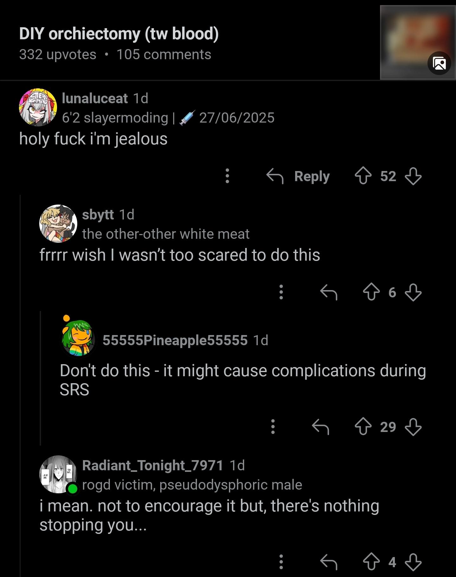Tap reply arrow on sbytt's comment

click(329, 292)
